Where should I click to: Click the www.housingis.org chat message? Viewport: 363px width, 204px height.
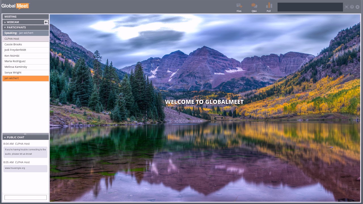click(x=25, y=168)
